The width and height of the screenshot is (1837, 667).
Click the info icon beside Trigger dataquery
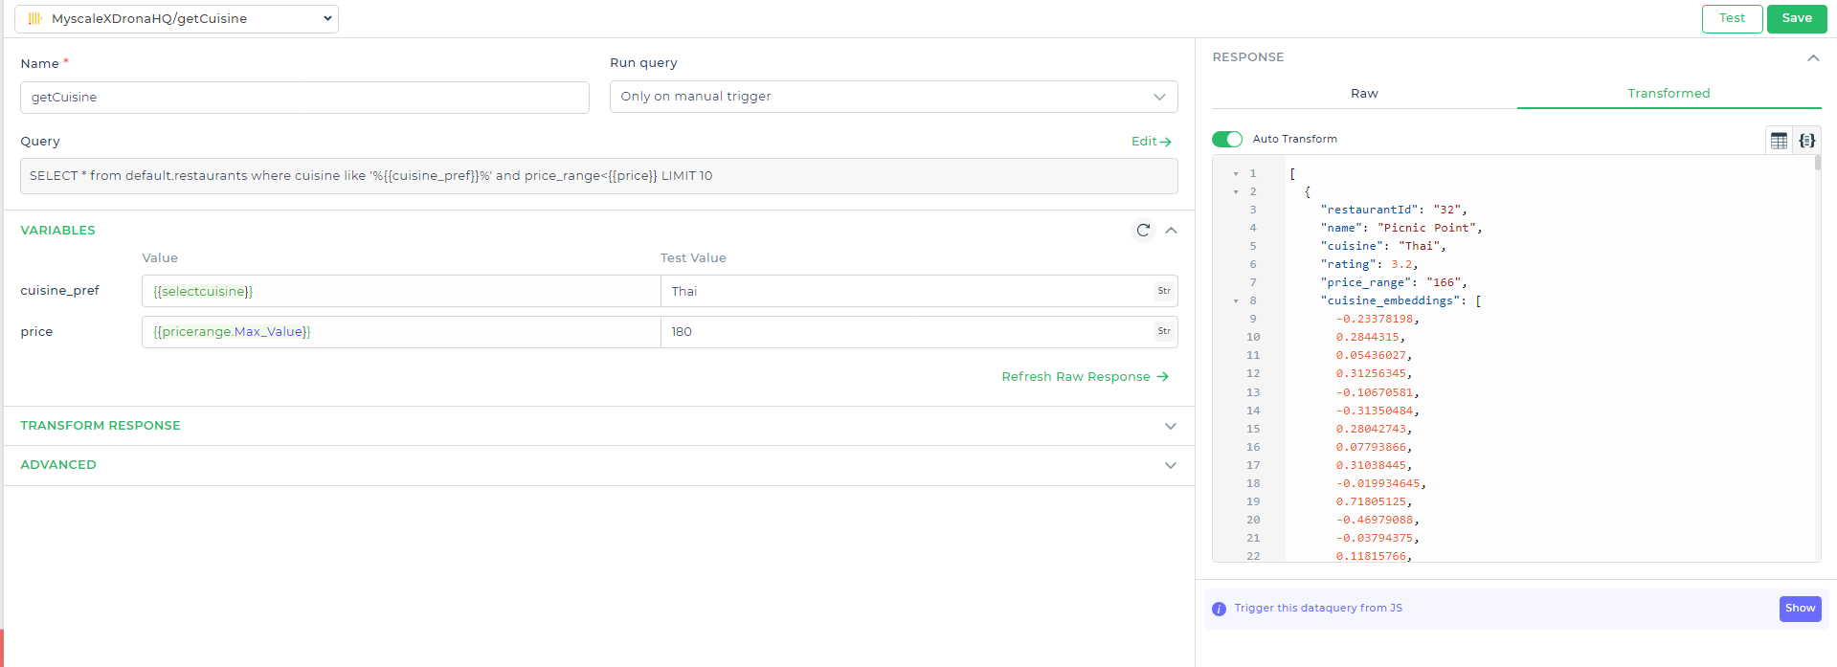click(x=1219, y=609)
